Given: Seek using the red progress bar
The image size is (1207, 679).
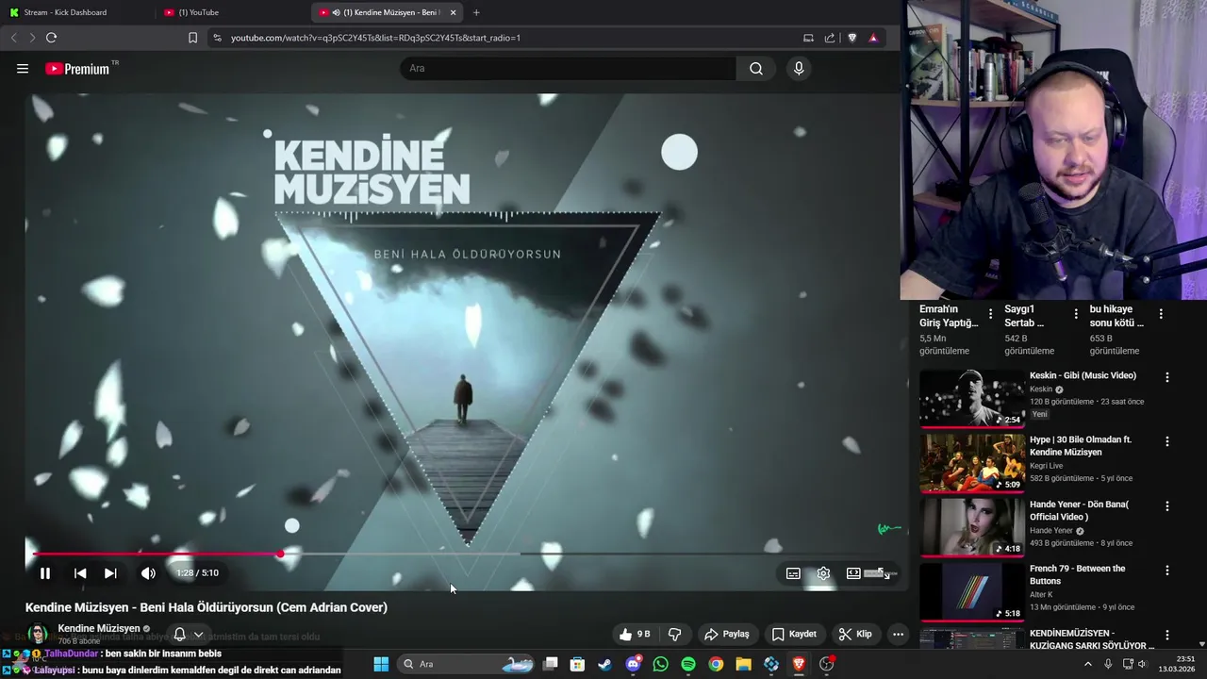Looking at the screenshot, I should 466,554.
